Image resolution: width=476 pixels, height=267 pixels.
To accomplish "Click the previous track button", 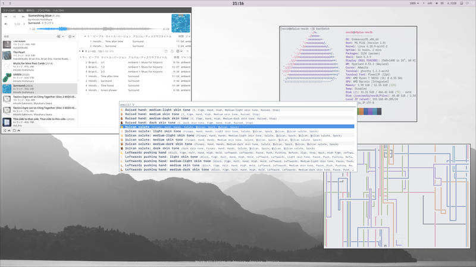I will click(6, 17).
